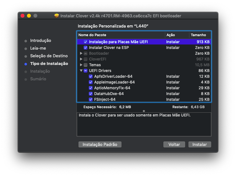The width and height of the screenshot is (236, 176).
Task: Minimize the installer with yellow button
Action: click(29, 16)
